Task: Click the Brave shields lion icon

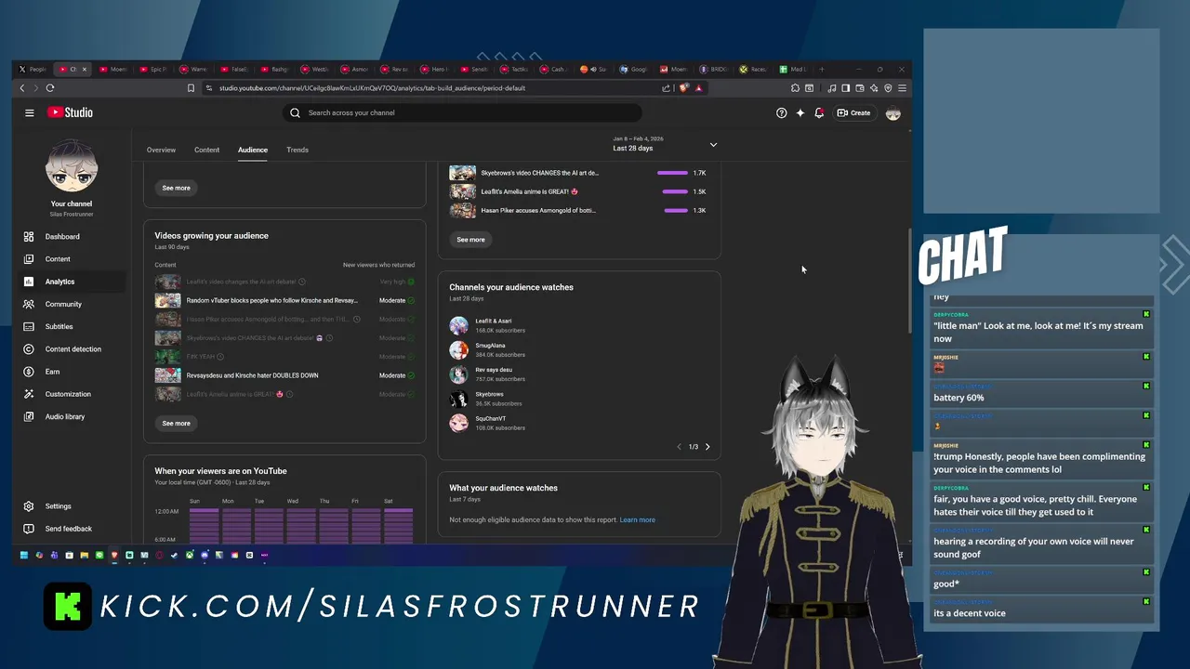Action: click(684, 88)
